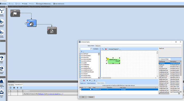Switch to the Table Relations tab
The image size is (184, 101).
91,83
